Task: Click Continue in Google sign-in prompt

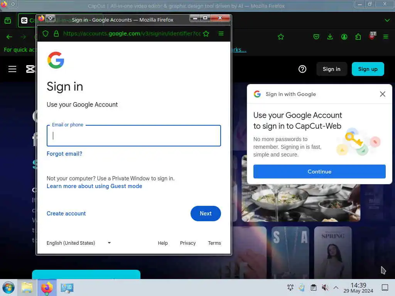Action: point(319,172)
